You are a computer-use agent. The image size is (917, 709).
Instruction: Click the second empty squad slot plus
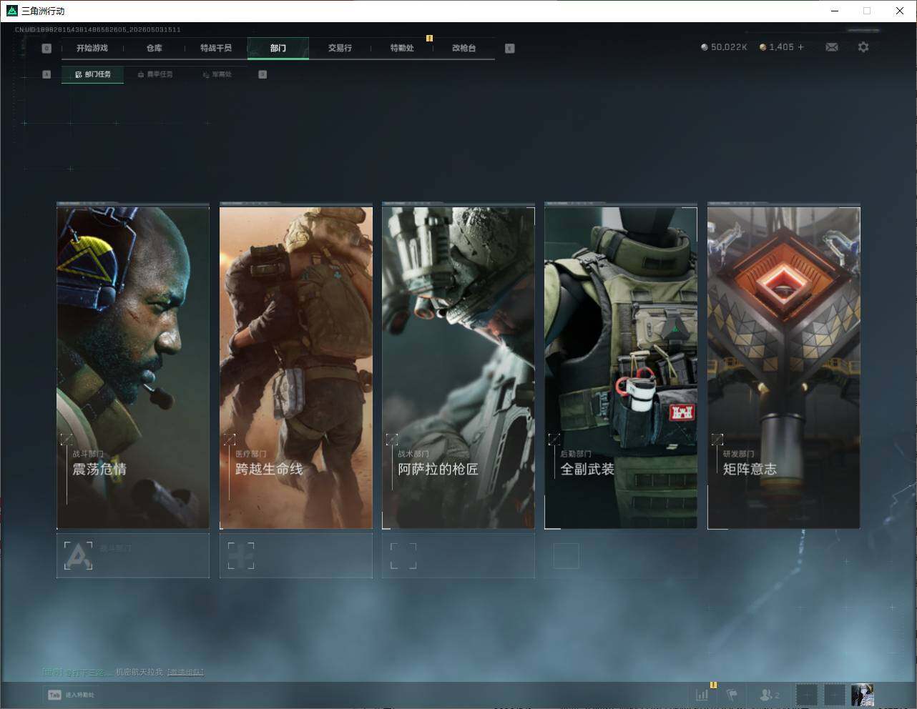coord(835,695)
